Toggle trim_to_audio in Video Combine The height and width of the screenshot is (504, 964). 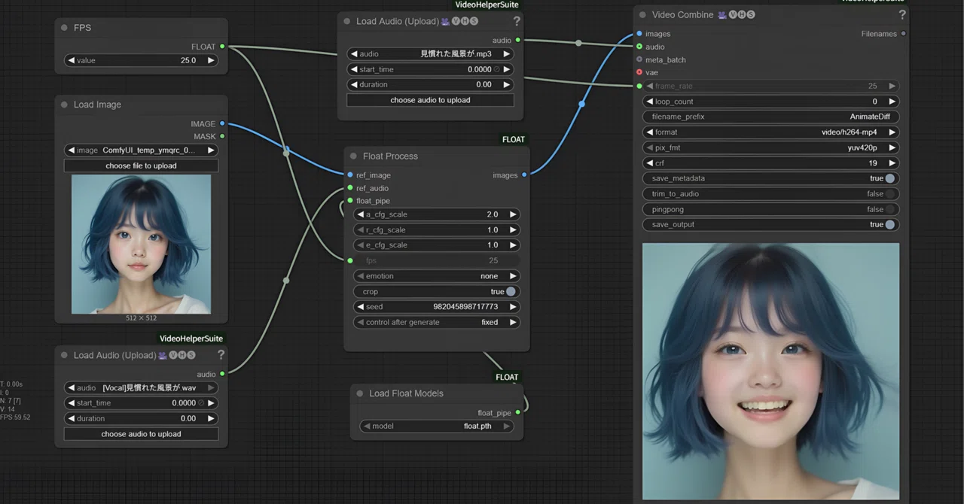point(890,194)
